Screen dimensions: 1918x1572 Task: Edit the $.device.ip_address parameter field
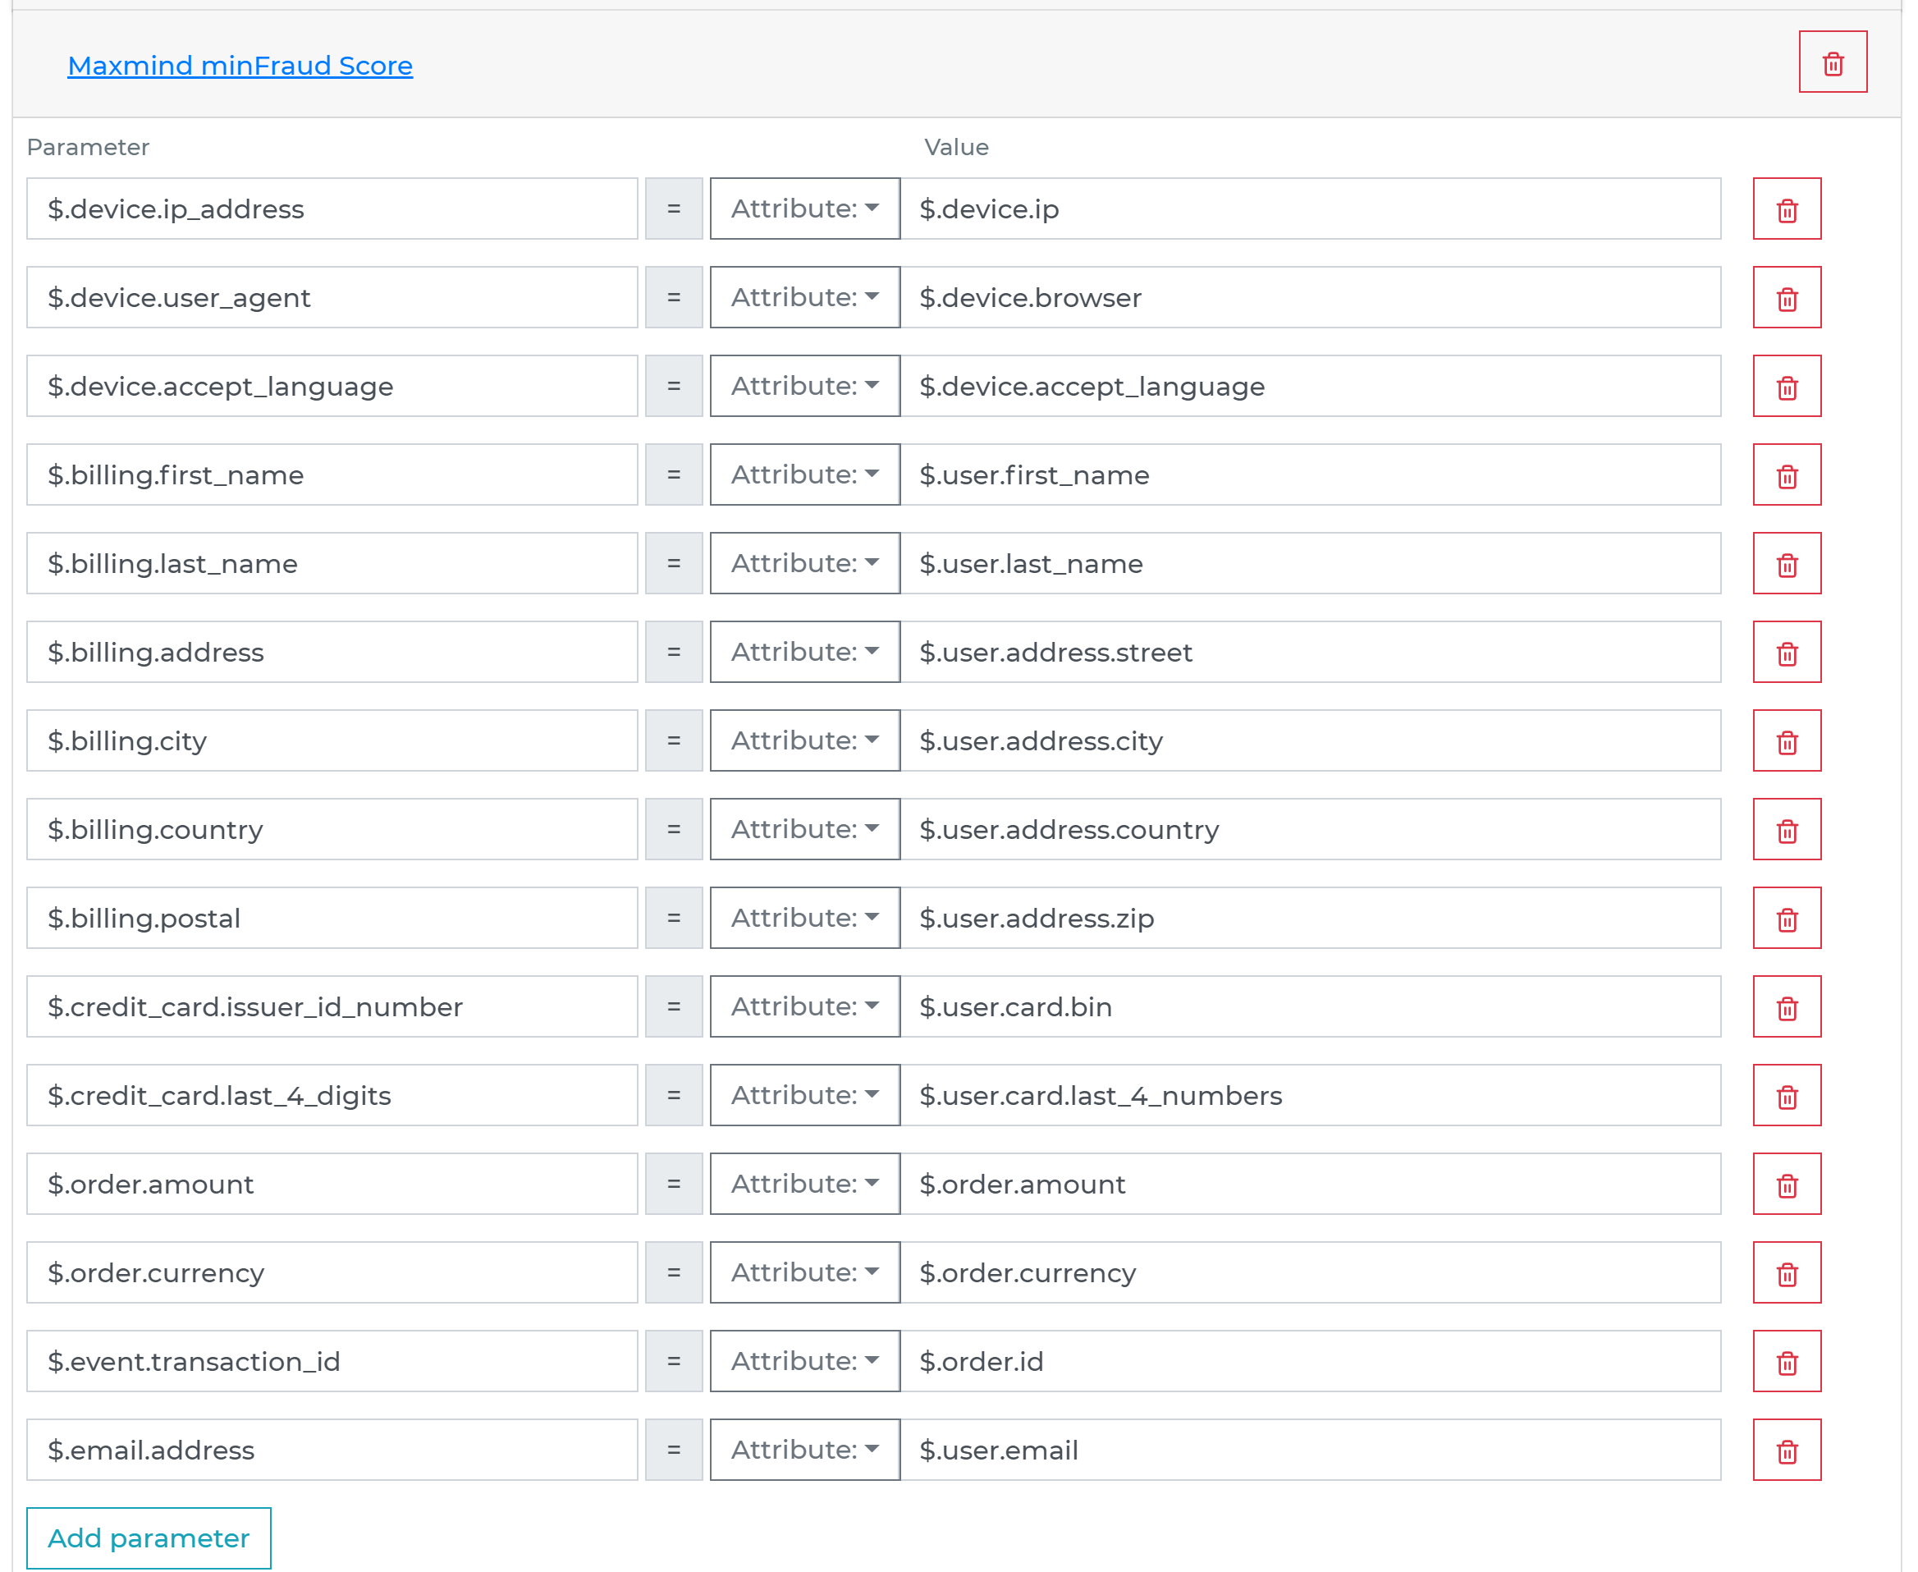tap(332, 209)
